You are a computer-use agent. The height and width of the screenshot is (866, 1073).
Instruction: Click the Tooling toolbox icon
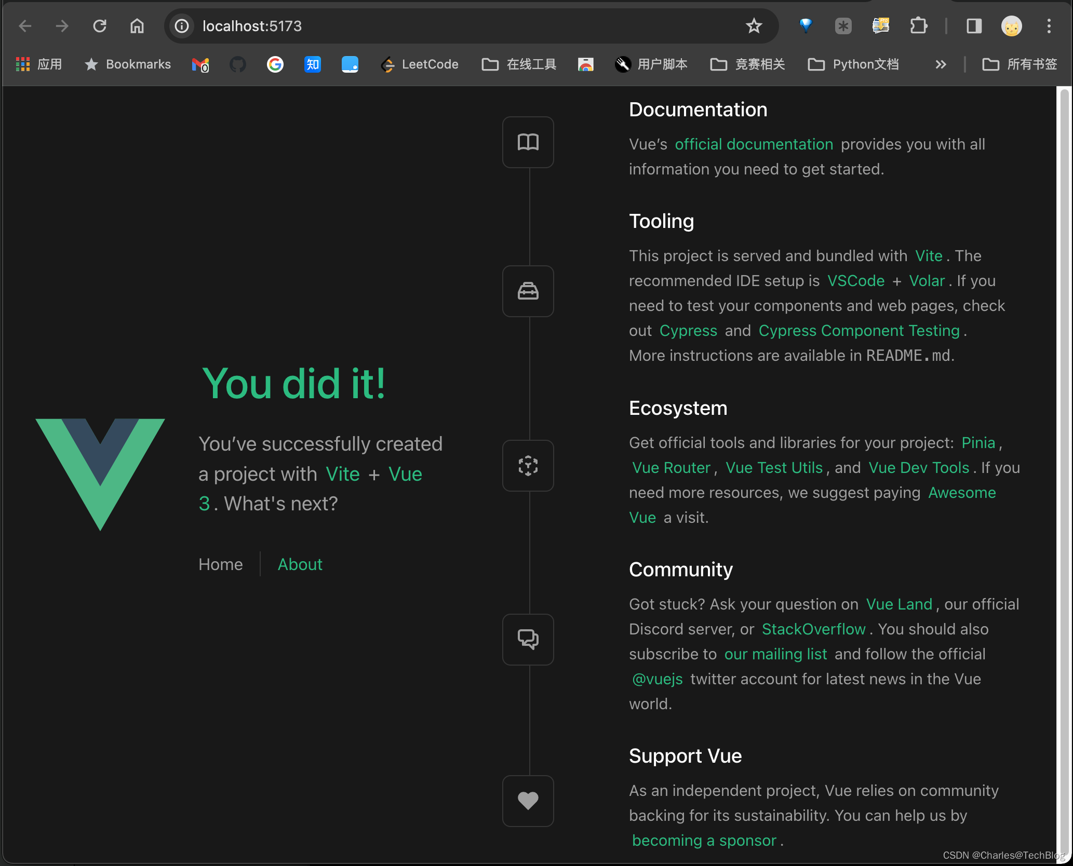click(528, 291)
